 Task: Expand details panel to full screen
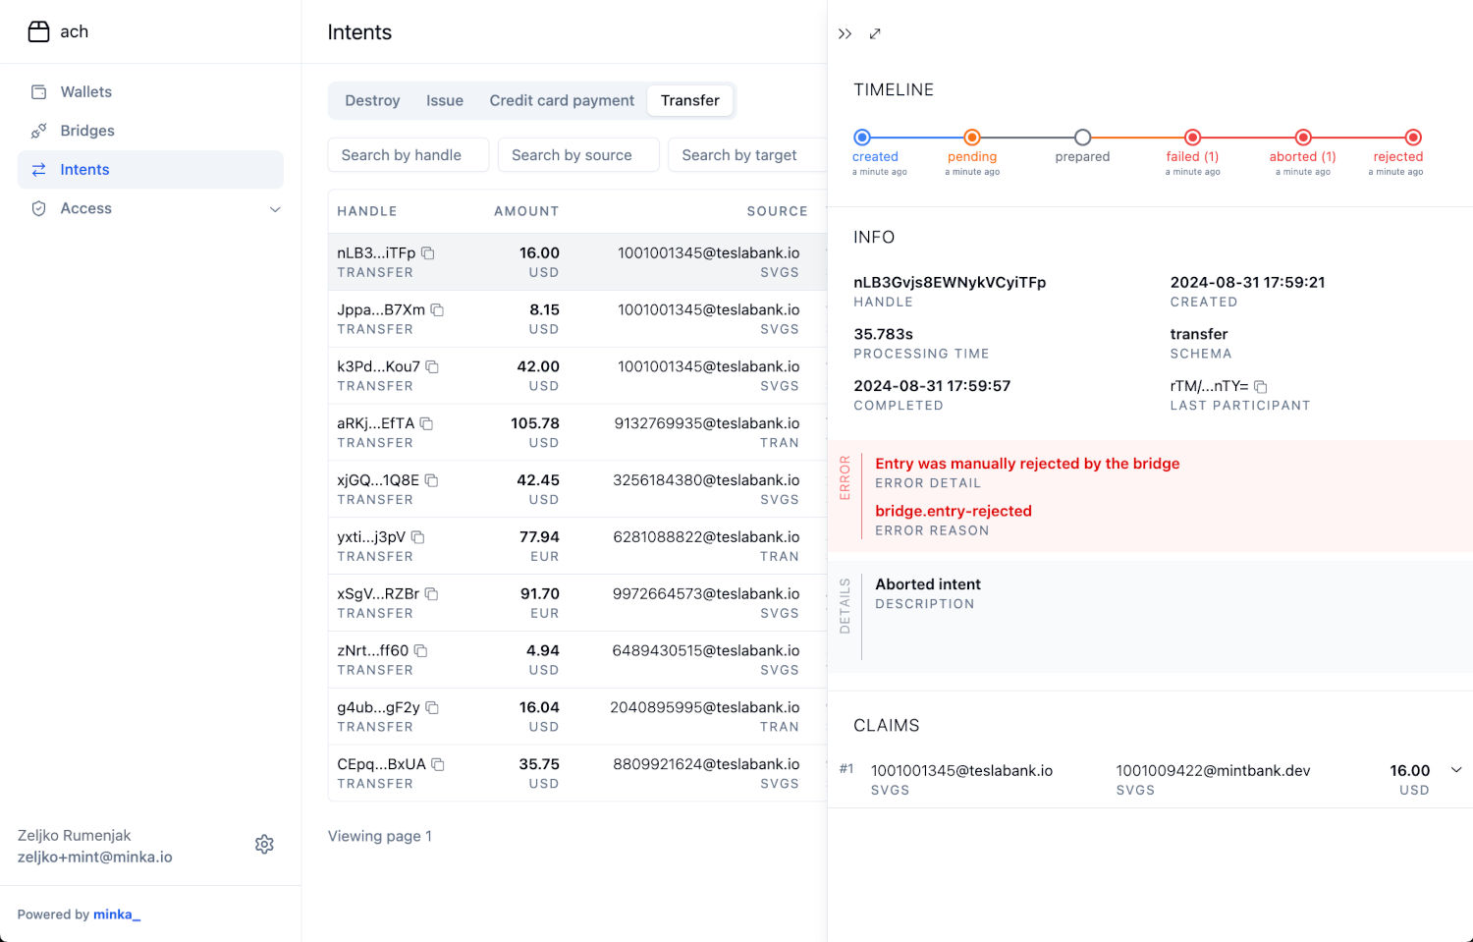coord(875,33)
